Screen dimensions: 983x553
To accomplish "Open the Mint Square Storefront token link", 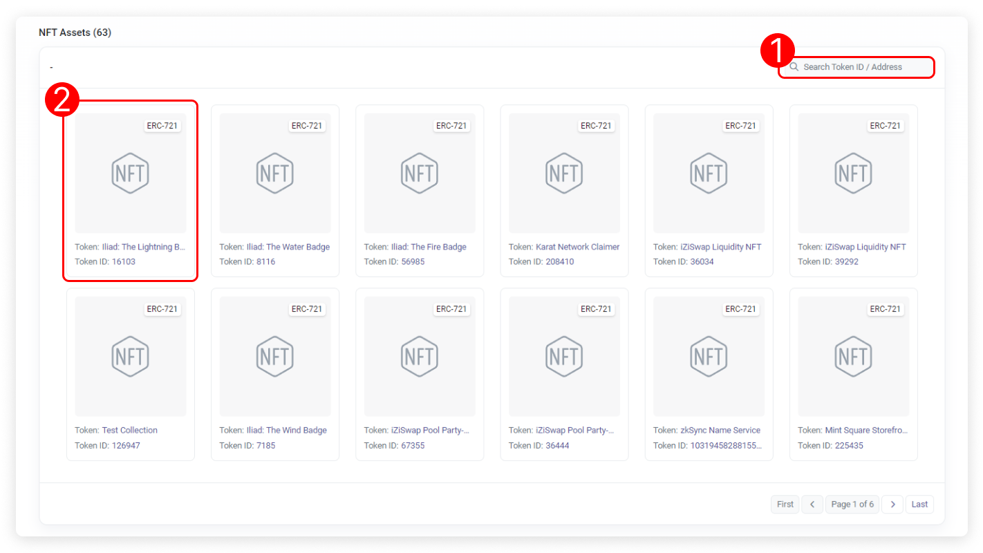I will point(865,430).
